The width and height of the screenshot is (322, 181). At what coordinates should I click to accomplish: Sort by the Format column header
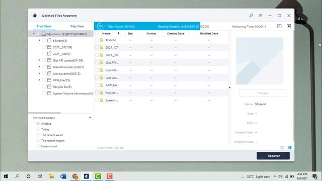151,33
